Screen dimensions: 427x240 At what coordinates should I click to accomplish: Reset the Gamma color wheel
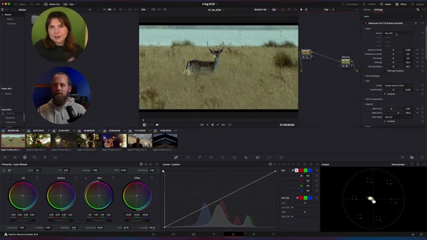(x=75, y=178)
